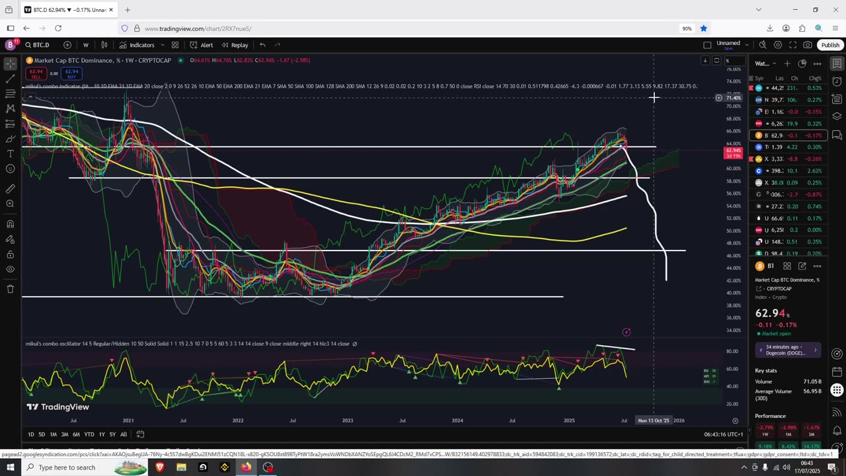This screenshot has height=476, width=846.
Task: Open the candlestick chart style menu
Action: click(x=104, y=45)
